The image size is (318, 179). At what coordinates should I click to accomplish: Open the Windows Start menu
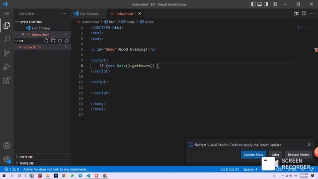(x=4, y=176)
